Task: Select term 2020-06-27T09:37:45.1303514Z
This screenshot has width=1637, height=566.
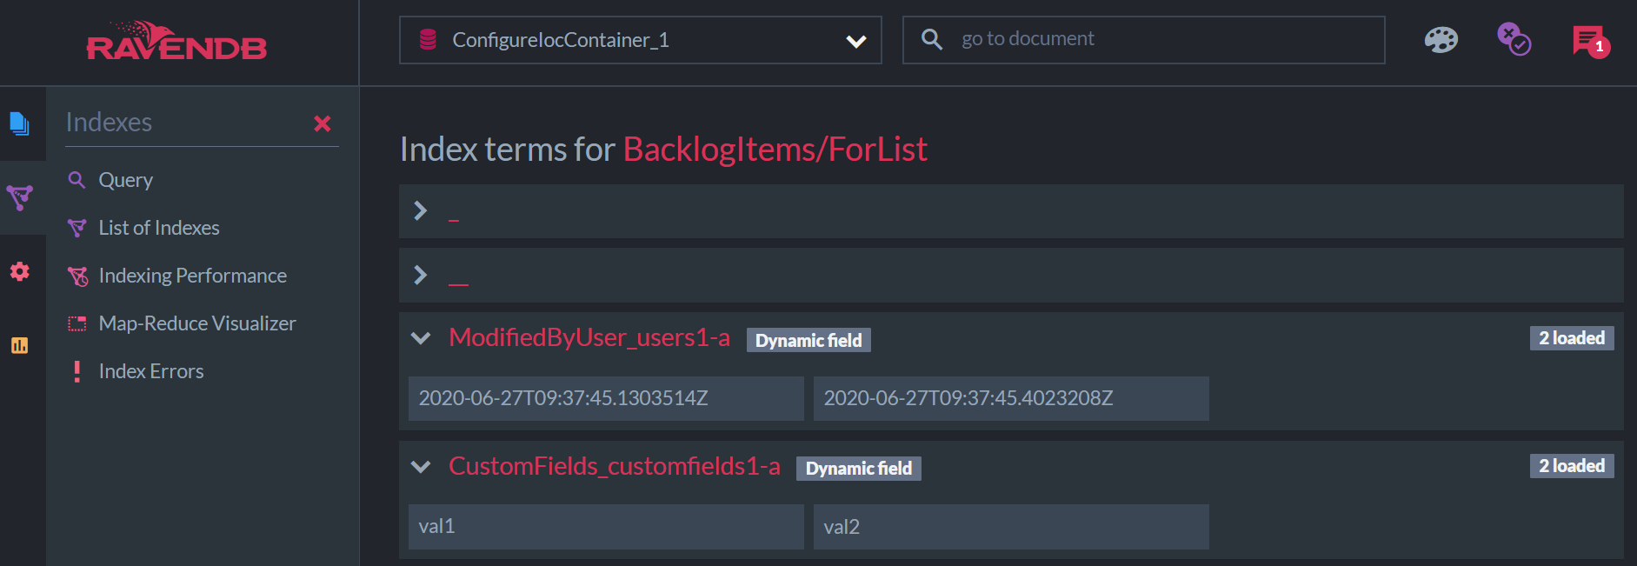Action: tap(606, 398)
